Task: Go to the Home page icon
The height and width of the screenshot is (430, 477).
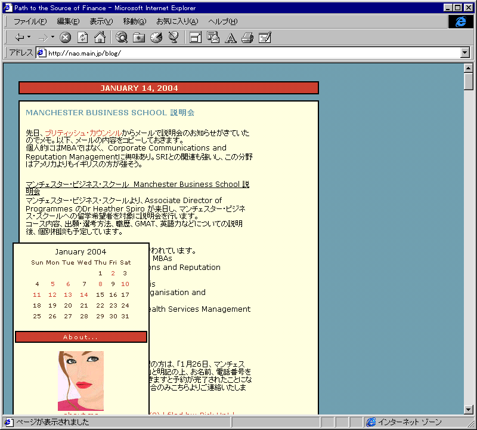Action: [x=100, y=37]
